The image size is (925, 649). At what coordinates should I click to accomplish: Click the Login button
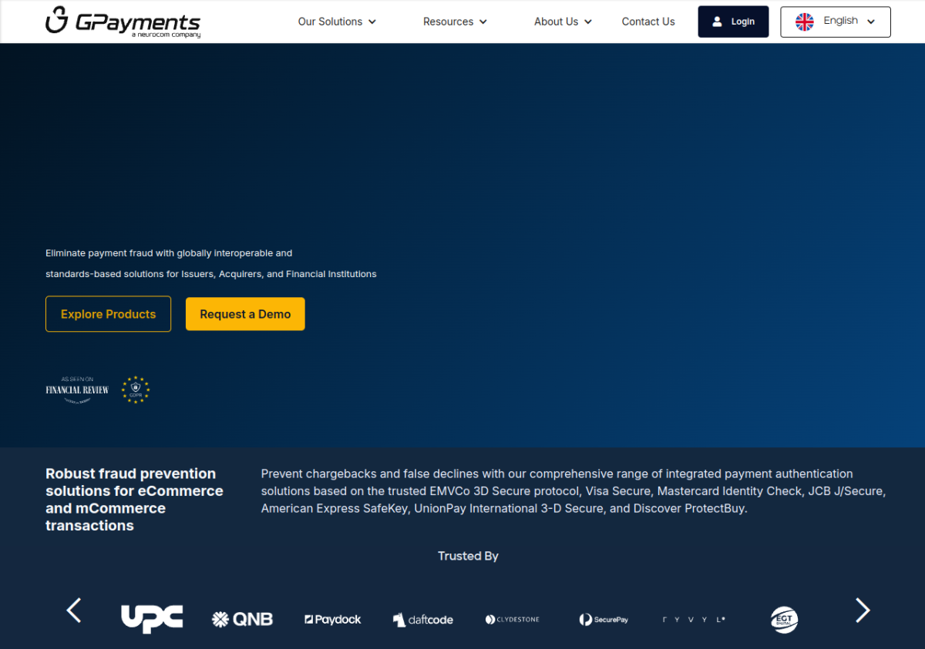733,22
